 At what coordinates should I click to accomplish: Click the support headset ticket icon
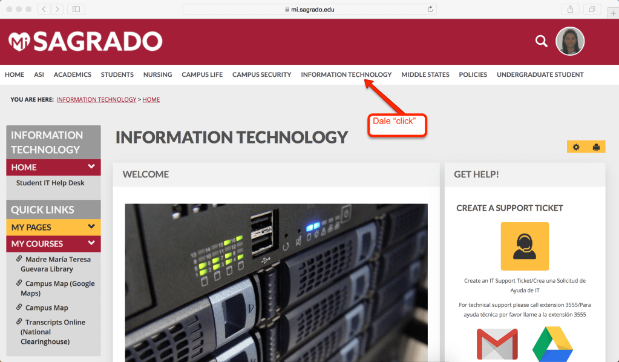(x=525, y=246)
